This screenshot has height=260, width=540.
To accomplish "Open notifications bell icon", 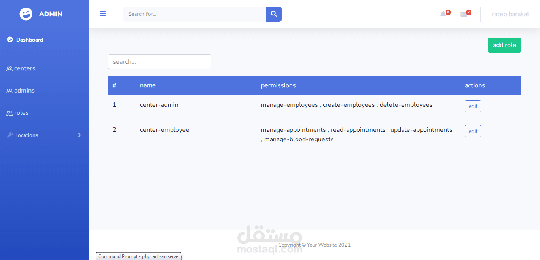I will [x=443, y=14].
